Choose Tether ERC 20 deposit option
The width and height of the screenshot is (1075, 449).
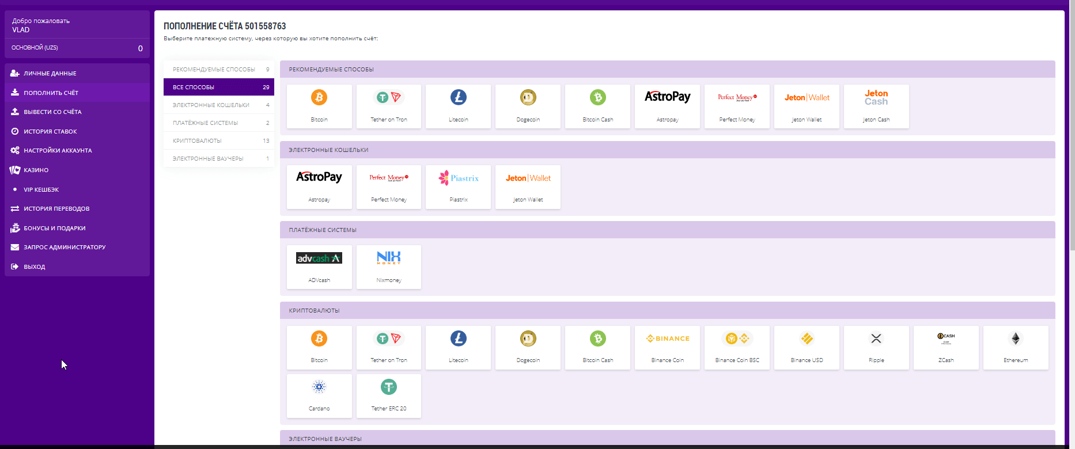(x=389, y=395)
